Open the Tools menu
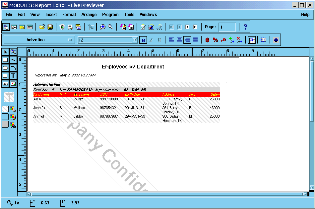 point(129,15)
